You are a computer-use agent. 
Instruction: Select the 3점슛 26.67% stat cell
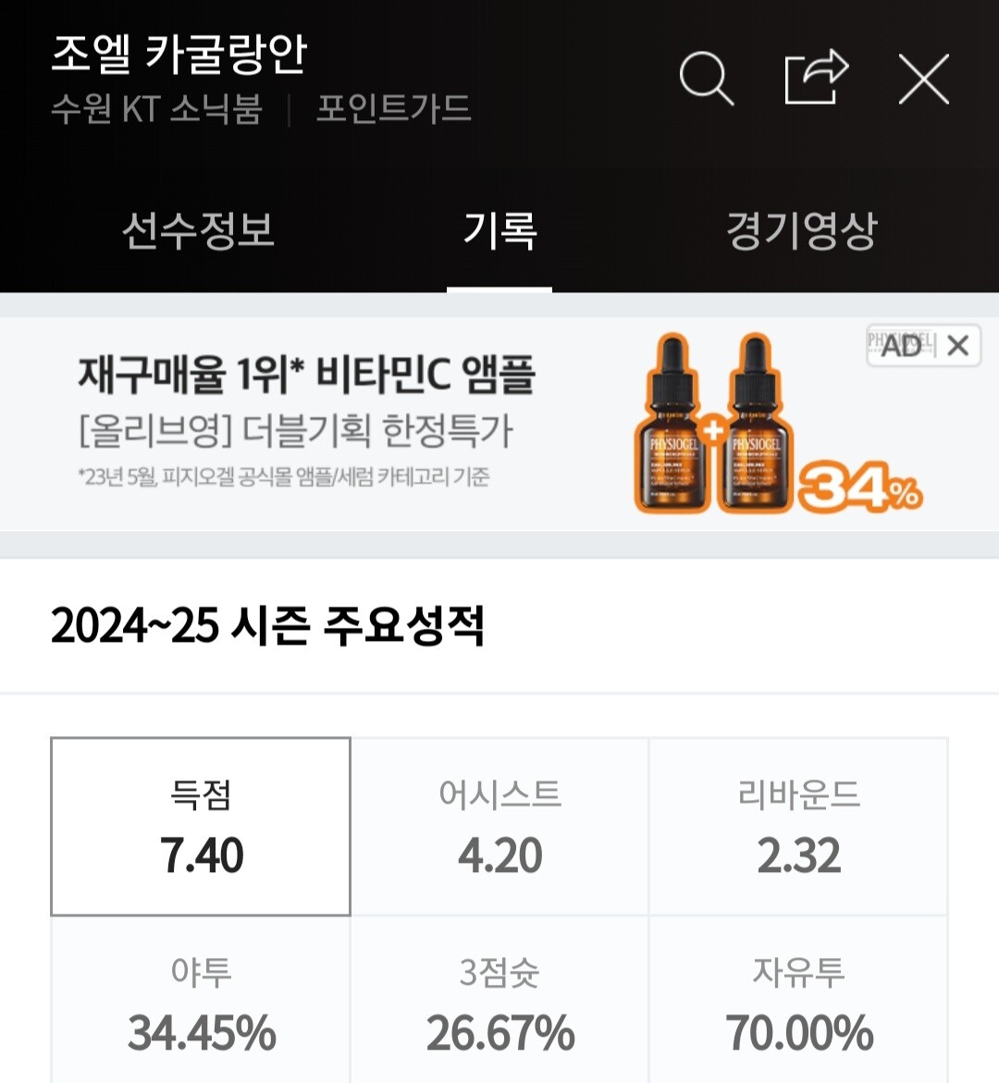[x=499, y=1003]
